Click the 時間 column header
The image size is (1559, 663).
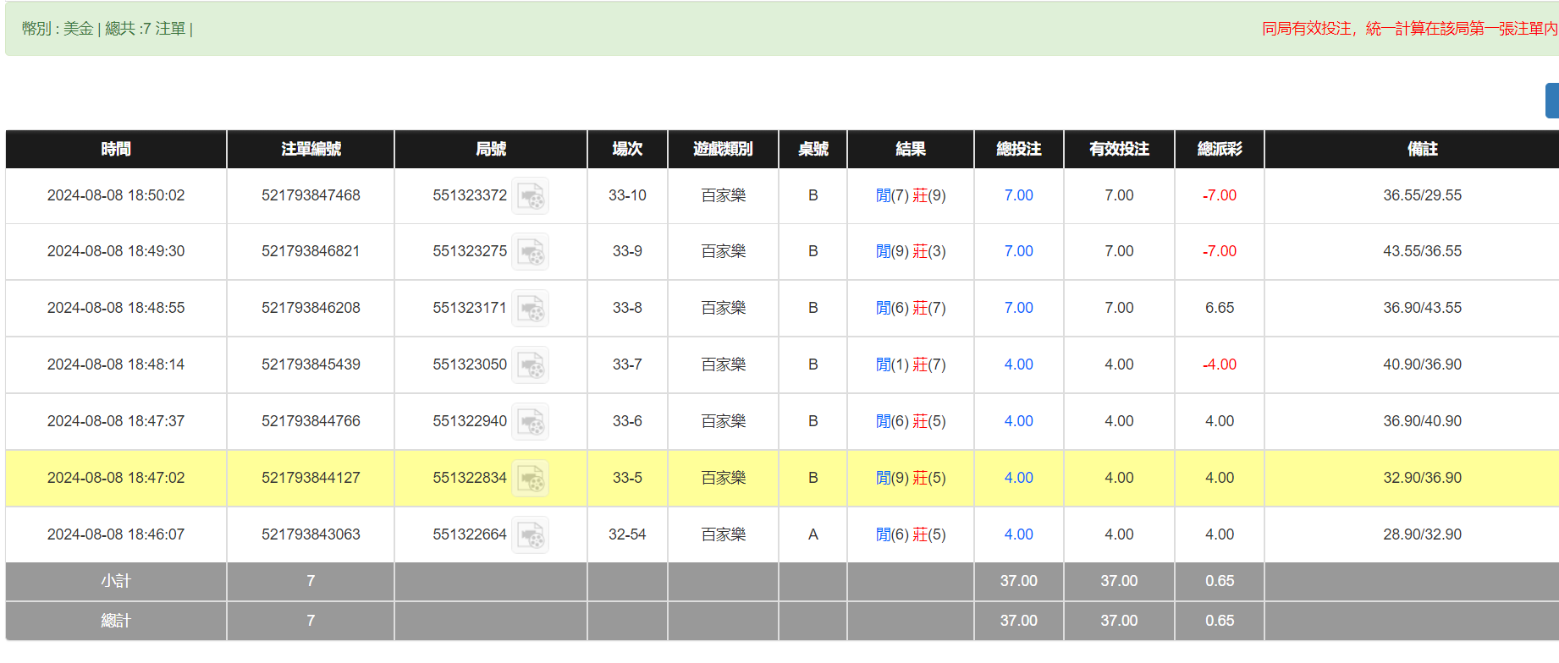[x=116, y=149]
